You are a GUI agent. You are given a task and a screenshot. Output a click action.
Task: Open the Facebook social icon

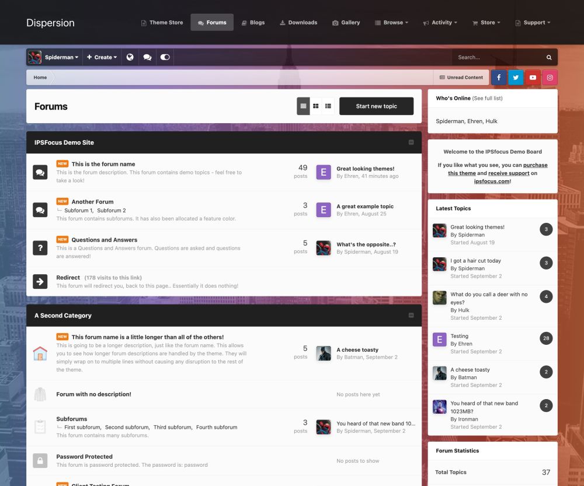tap(498, 78)
